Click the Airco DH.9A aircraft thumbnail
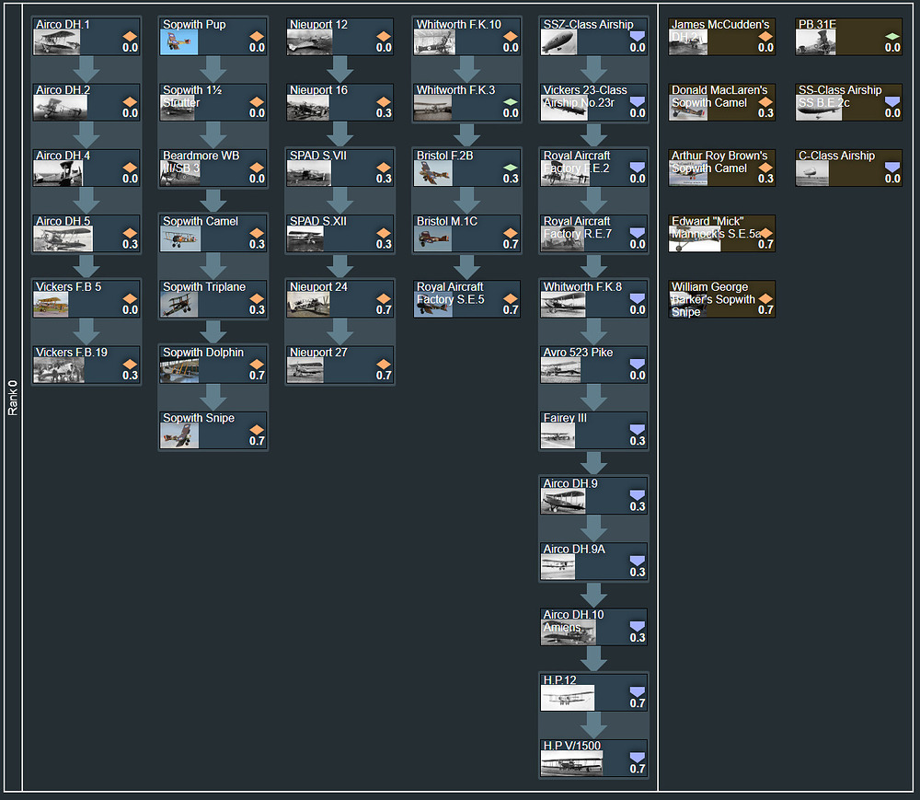Screen dimensions: 920x800 point(559,566)
